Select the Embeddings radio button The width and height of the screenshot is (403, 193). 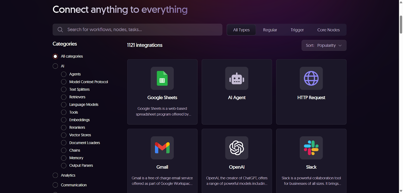64,120
